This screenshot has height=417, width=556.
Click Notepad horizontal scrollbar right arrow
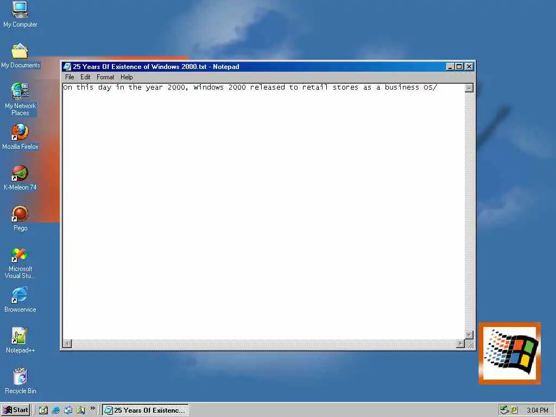(460, 343)
